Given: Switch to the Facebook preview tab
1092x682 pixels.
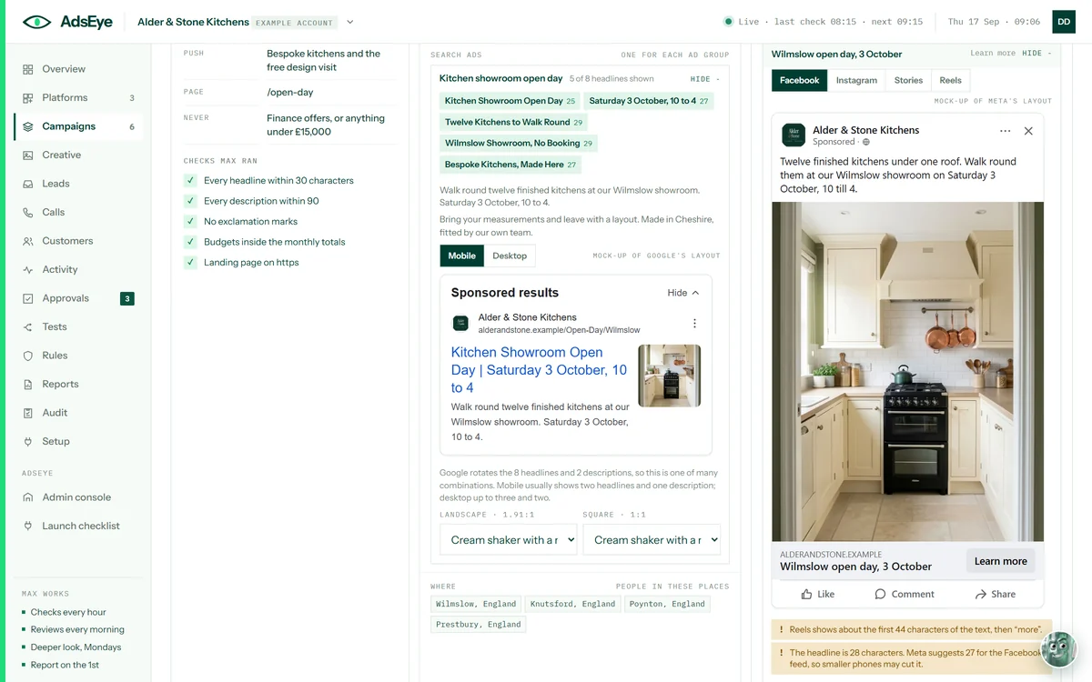Looking at the screenshot, I should [800, 80].
